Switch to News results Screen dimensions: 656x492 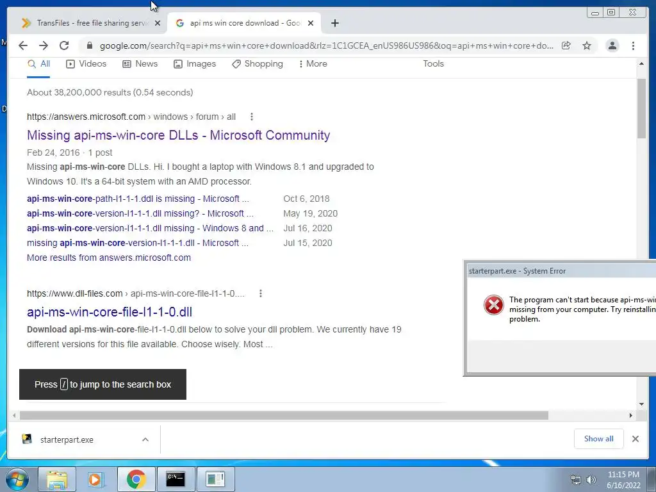(x=140, y=64)
